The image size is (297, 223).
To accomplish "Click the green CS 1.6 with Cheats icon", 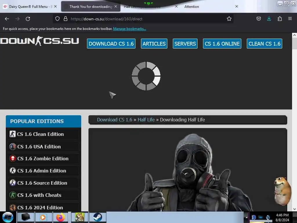I will point(13,195).
